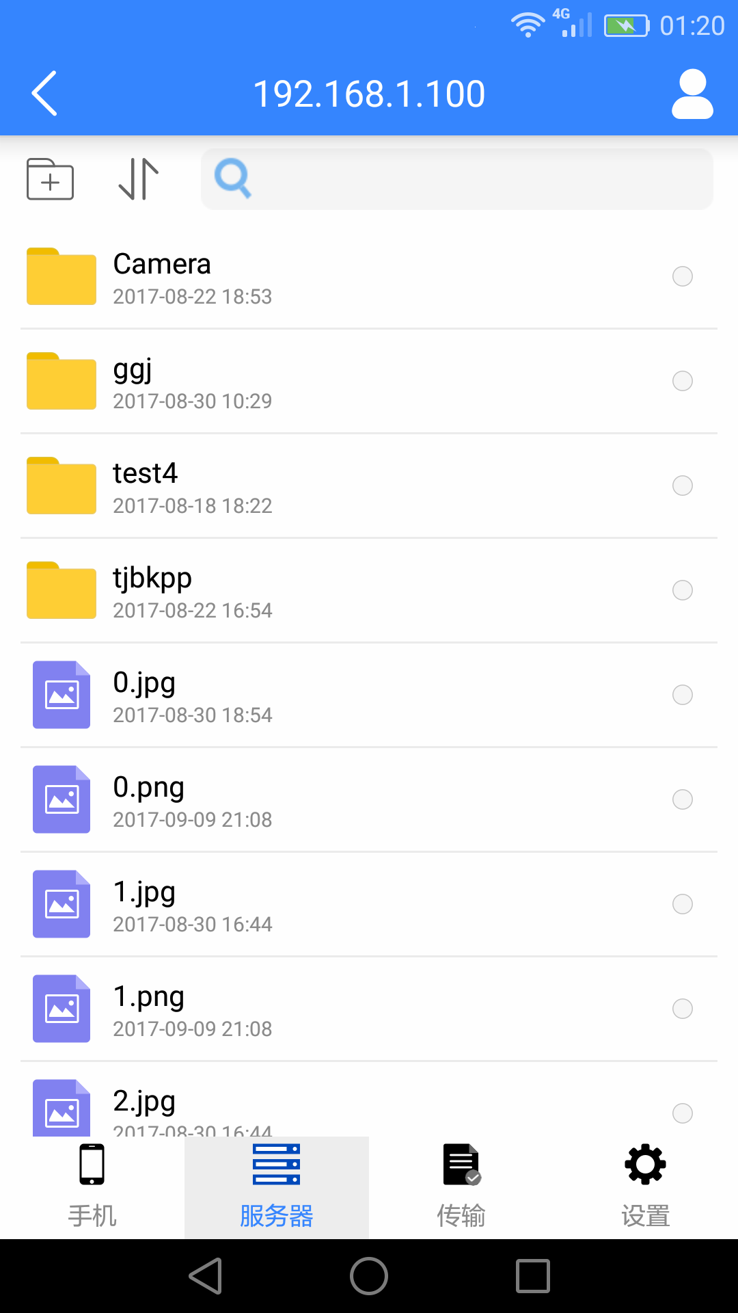This screenshot has width=738, height=1313.
Task: Open the 0.jpg image file icon
Action: [61, 695]
